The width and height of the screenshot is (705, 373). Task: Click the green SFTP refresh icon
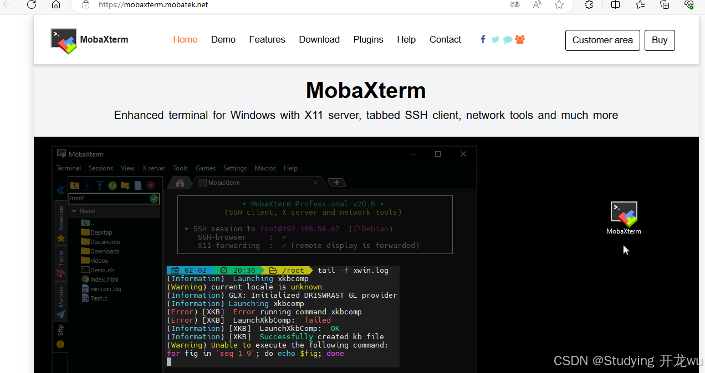pyautogui.click(x=112, y=185)
